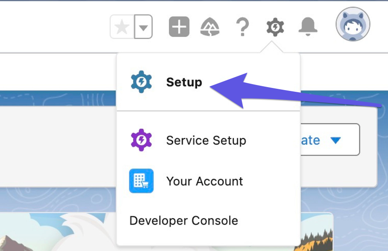Open the Favorites list dropdown arrow

(x=144, y=27)
